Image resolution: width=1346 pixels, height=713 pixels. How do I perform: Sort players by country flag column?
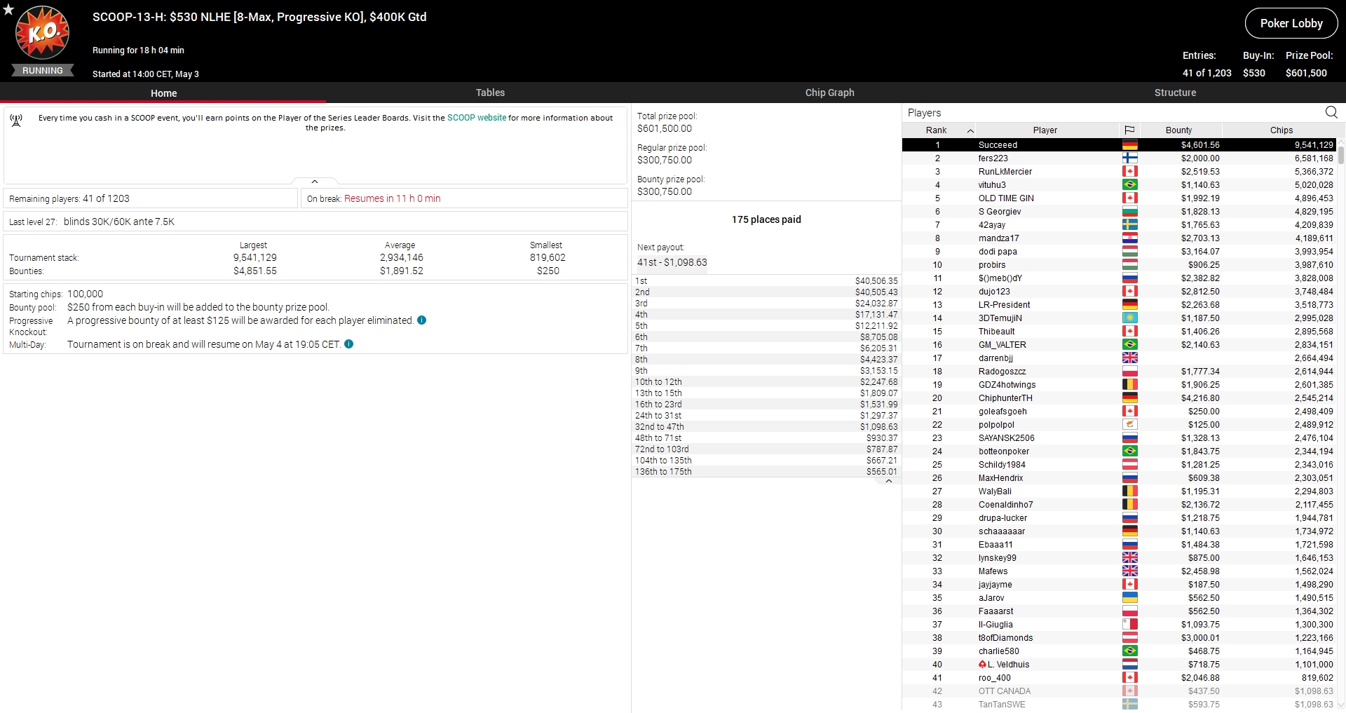point(1129,130)
